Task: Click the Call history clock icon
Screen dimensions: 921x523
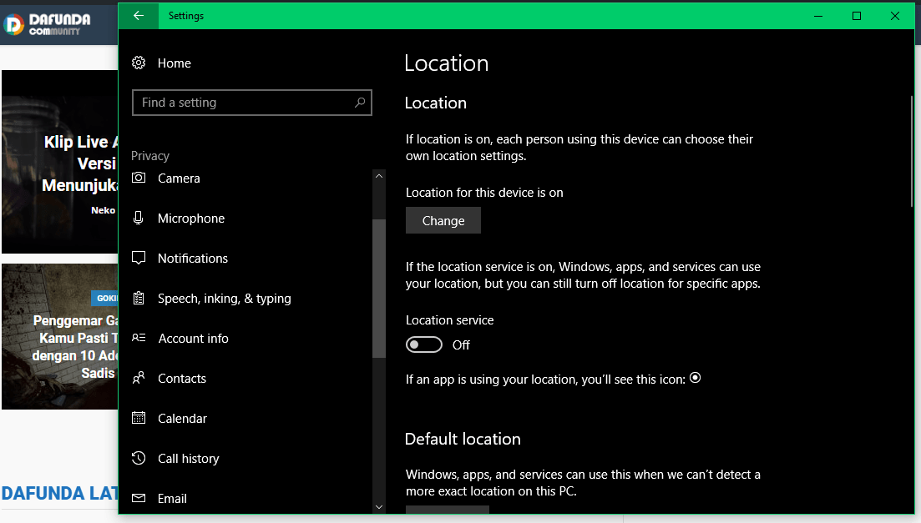Action: pyautogui.click(x=139, y=459)
